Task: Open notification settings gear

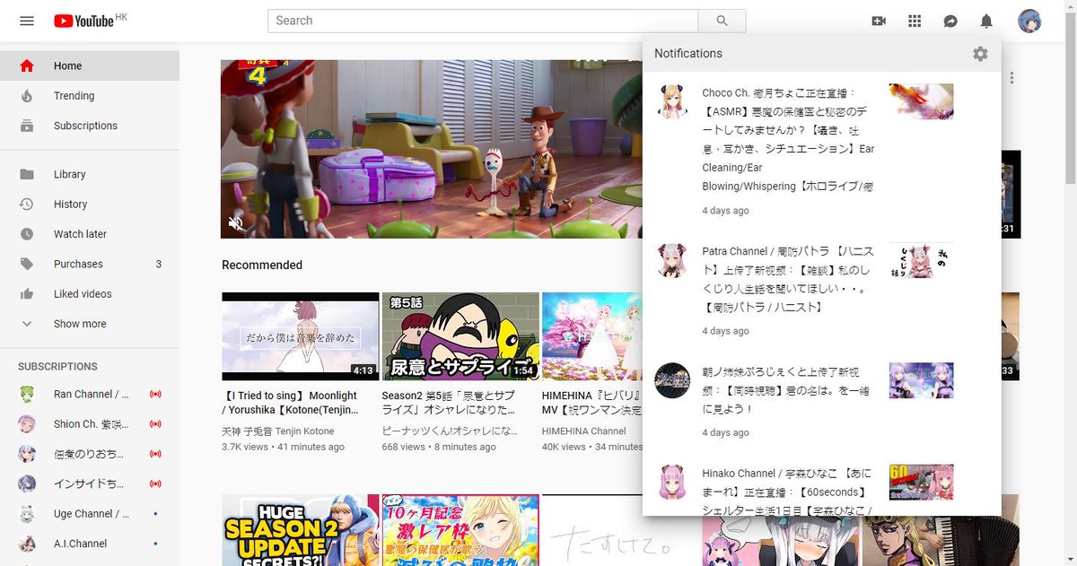Action: coord(980,54)
